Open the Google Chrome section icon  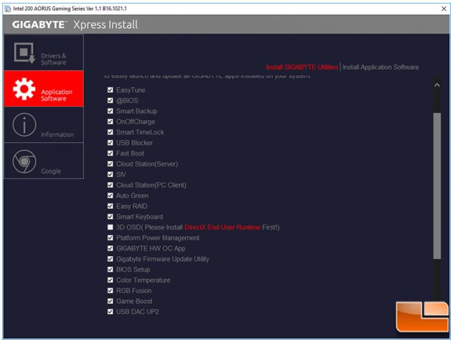pos(24,162)
